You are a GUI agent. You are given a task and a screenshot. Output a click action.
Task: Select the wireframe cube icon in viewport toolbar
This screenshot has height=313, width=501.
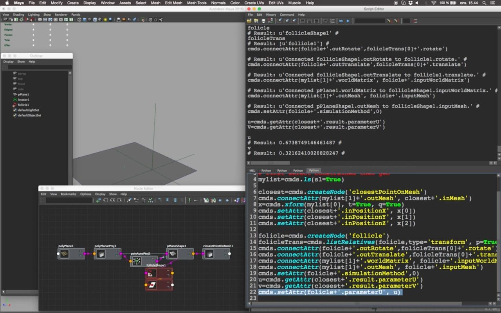pyautogui.click(x=79, y=20)
